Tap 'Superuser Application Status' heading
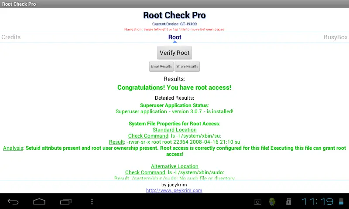The height and width of the screenshot is (209, 349). coord(174,105)
